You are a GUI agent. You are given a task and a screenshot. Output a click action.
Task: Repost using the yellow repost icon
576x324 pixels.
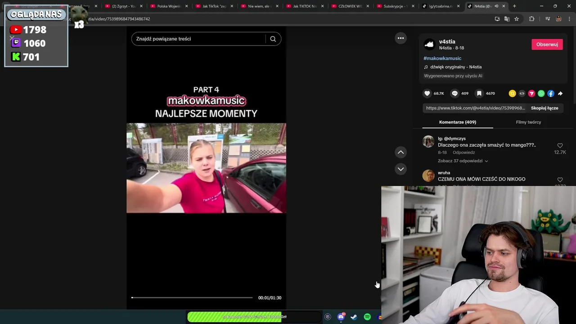[512, 94]
